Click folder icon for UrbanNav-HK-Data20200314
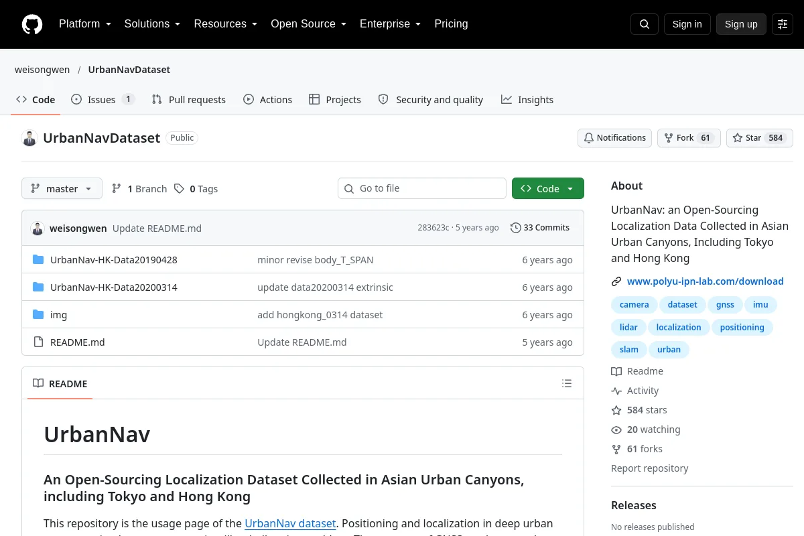Screen dimensions: 804x536 (x=38, y=287)
